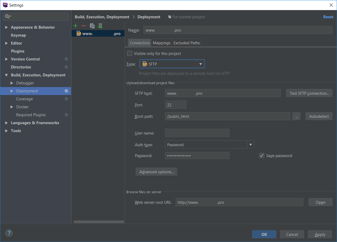Screen dimensions: 337x242
Task: Expand the Deployment subnode arrow
Action: [12, 91]
